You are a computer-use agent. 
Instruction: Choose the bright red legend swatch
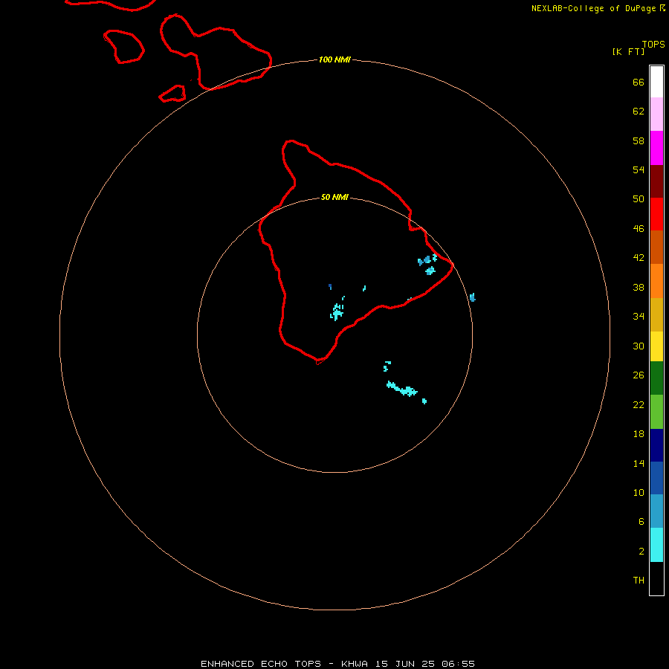pos(656,214)
